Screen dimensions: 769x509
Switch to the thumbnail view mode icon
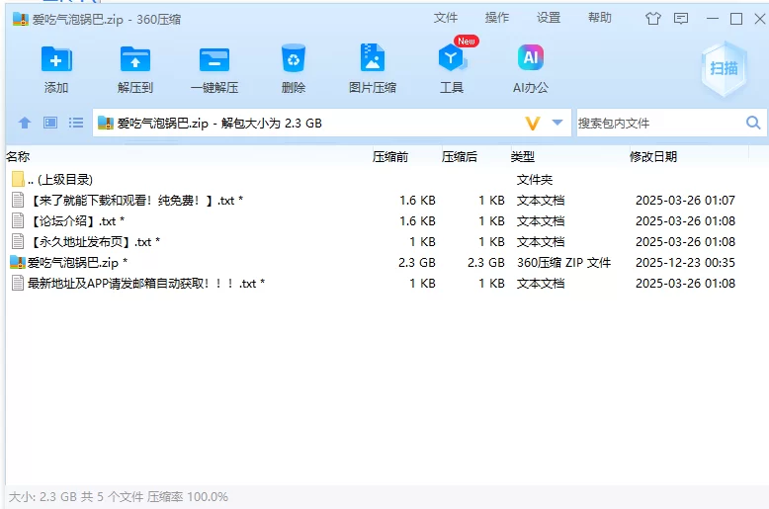[50, 124]
